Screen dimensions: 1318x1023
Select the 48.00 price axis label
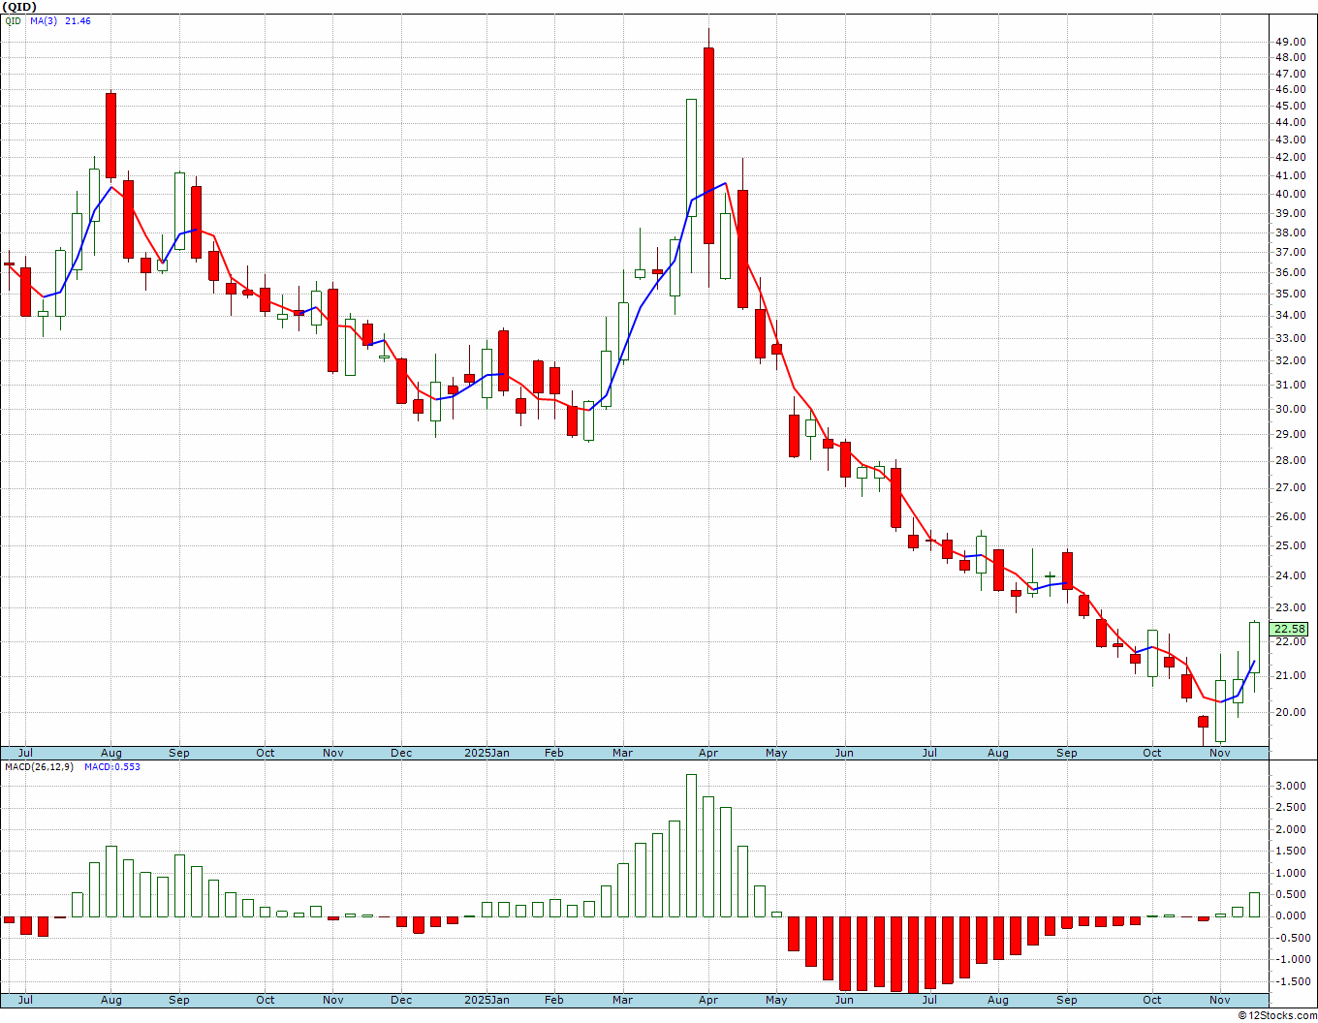[x=1290, y=57]
